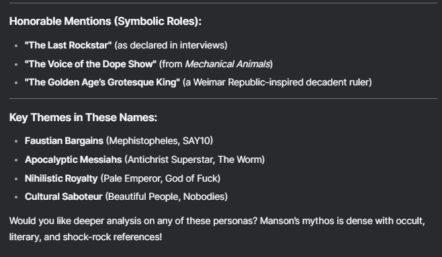Click the Nihilistic Royalty bold text

61,178
